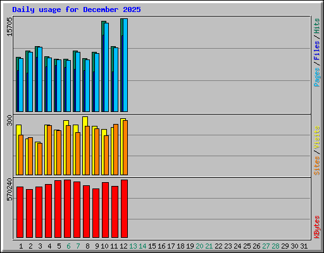This screenshot has height=253, width=324.
Task: Click day 8 on the x-axis
Action: click(87, 246)
